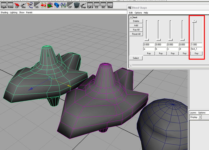Screen dimensions: 209x150
Task: Click the blue folded surface shelf icon
Action: click(x=57, y=5)
